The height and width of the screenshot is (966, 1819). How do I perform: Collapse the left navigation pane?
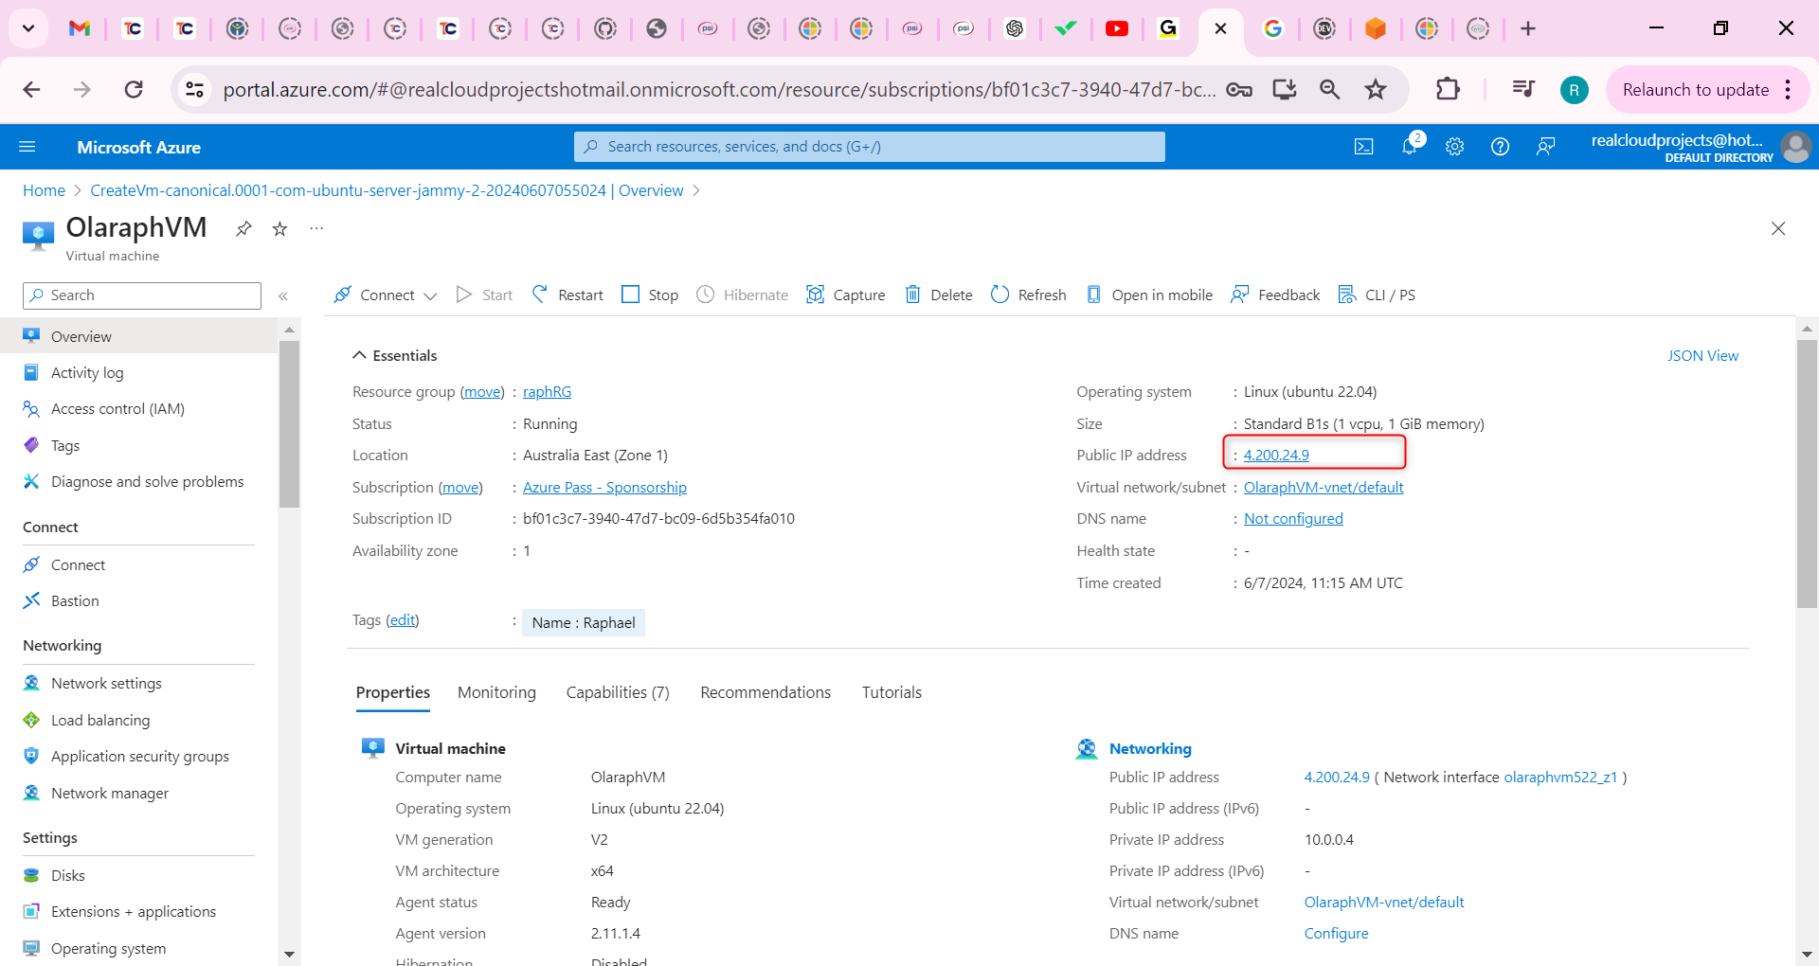click(x=283, y=295)
